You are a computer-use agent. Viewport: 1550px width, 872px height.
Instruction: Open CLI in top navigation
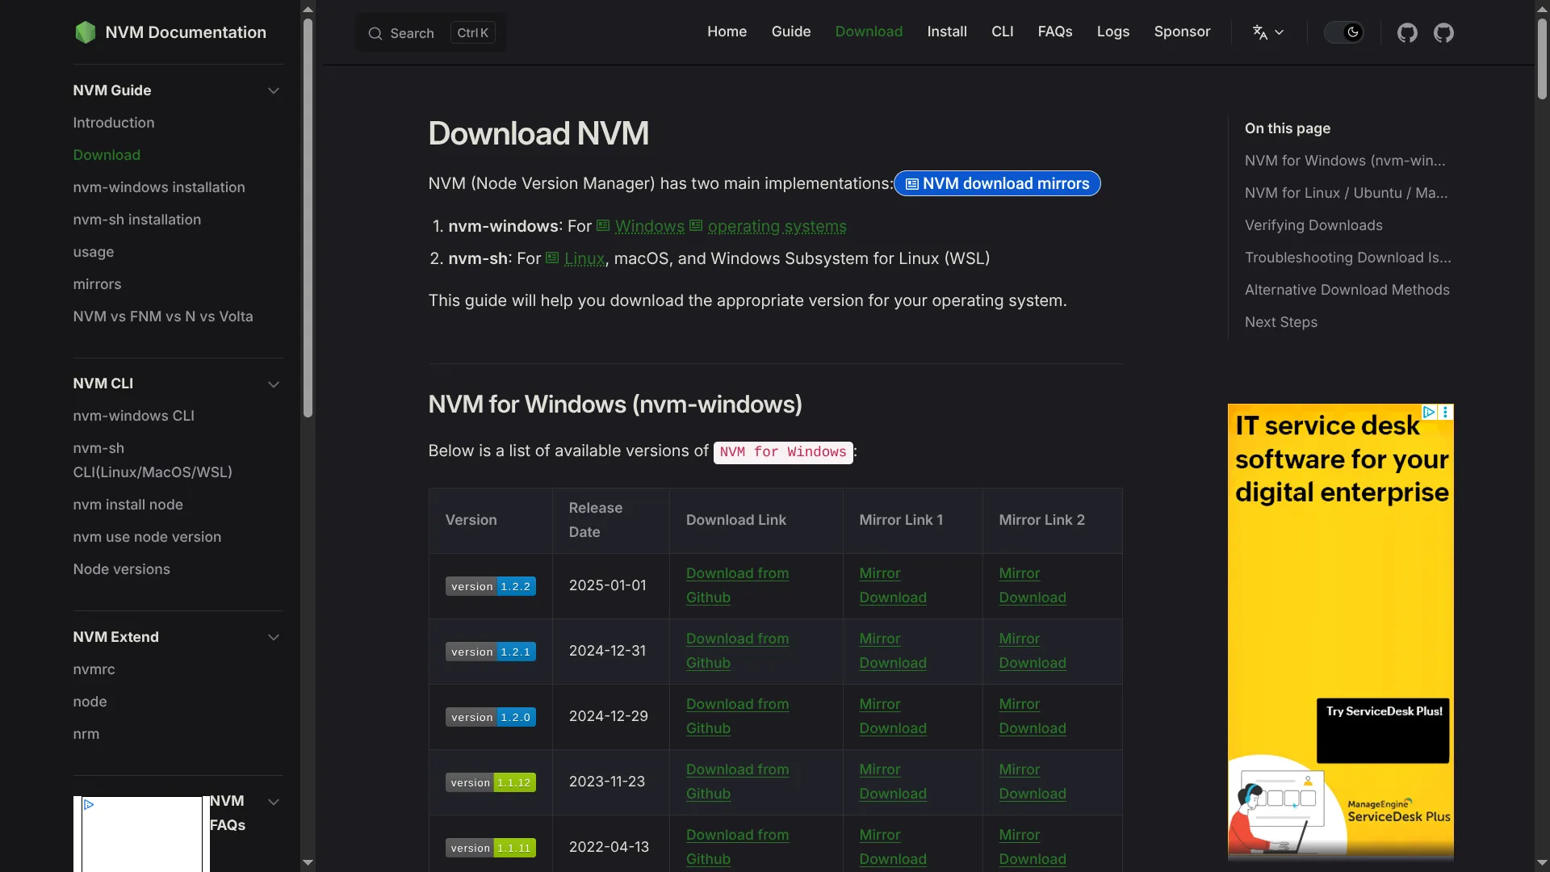[1002, 31]
